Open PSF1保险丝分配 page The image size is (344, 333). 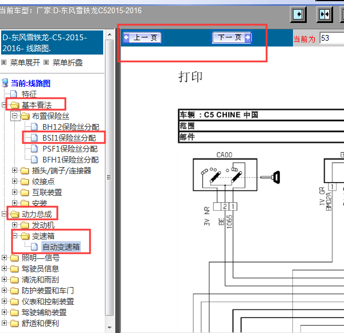click(x=70, y=149)
